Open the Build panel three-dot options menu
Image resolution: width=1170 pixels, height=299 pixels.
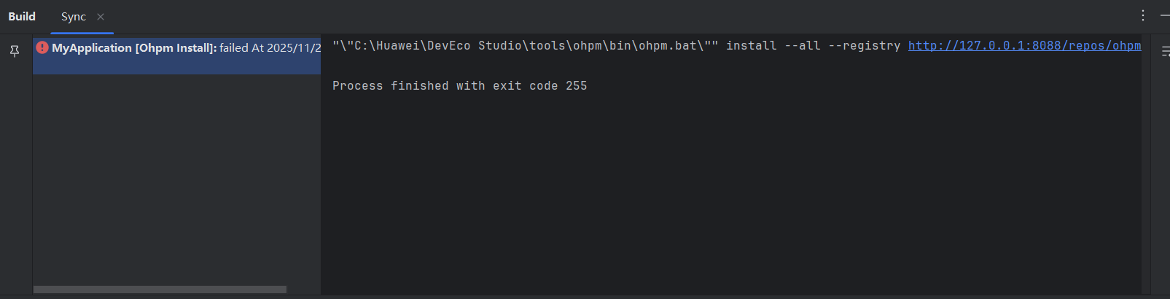coord(1143,15)
